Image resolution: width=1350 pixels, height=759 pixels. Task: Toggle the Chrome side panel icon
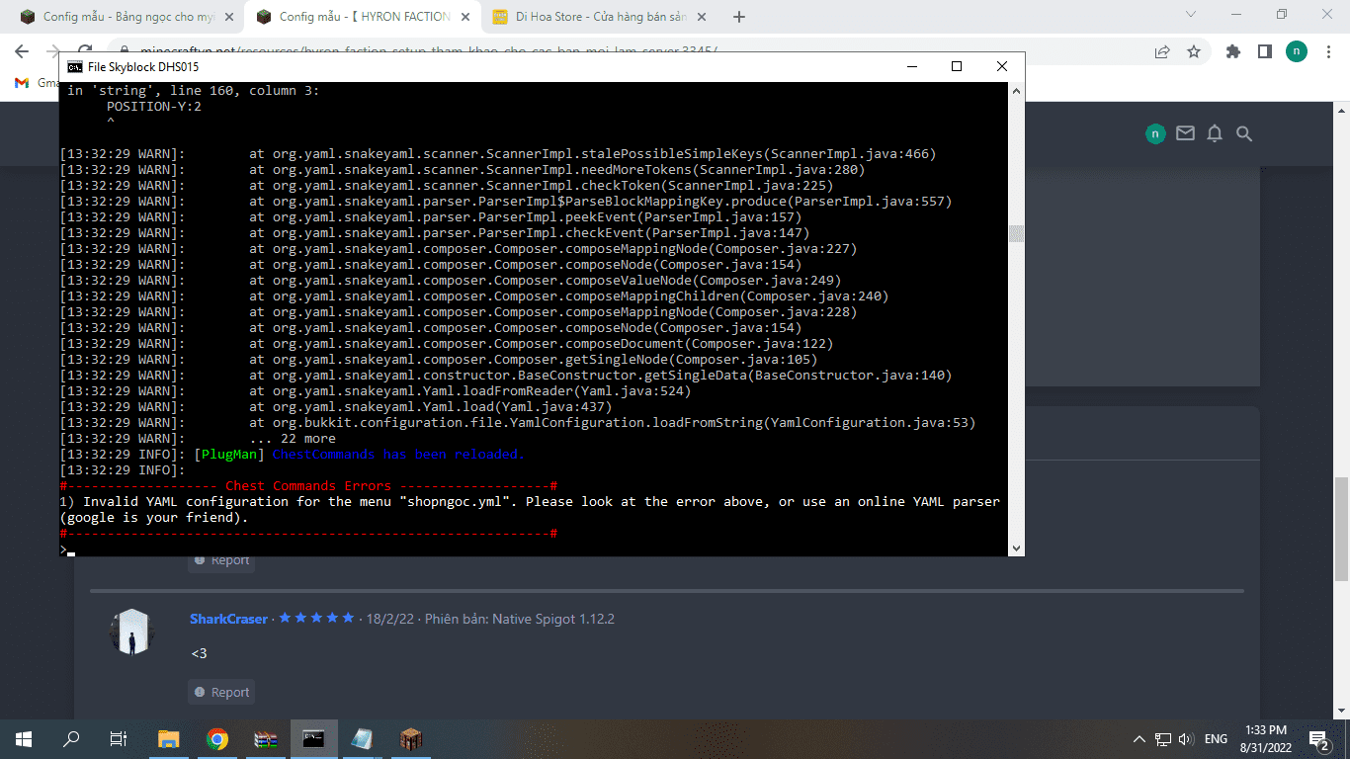coord(1264,51)
